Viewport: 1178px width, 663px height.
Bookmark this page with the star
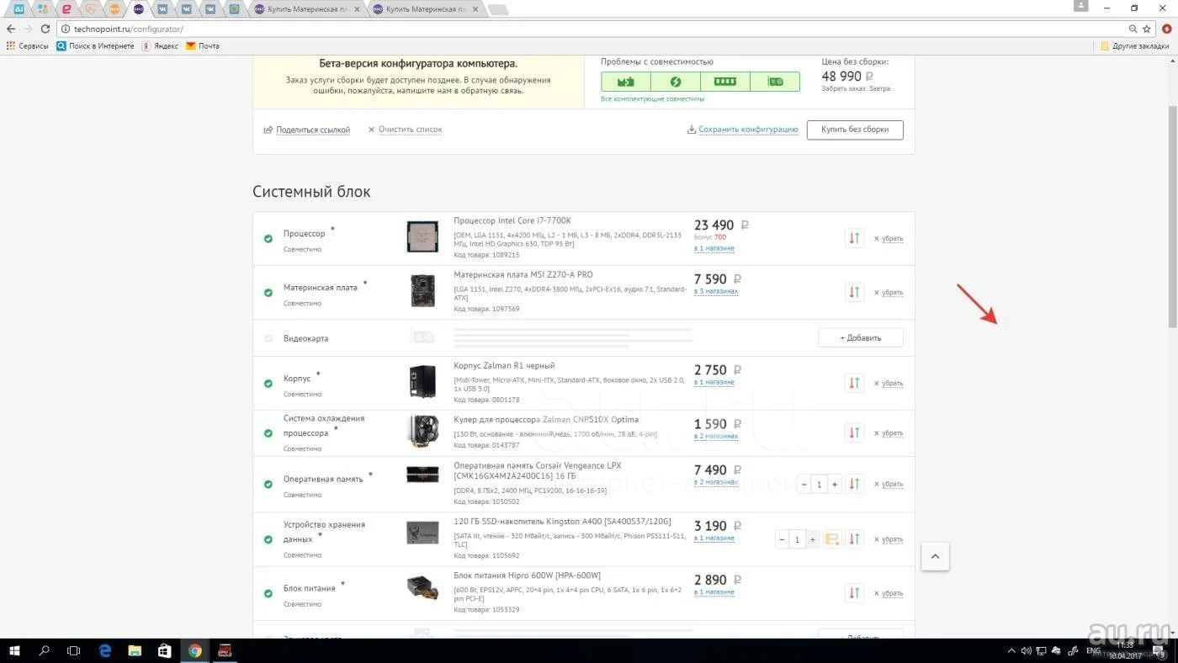[x=1148, y=29]
